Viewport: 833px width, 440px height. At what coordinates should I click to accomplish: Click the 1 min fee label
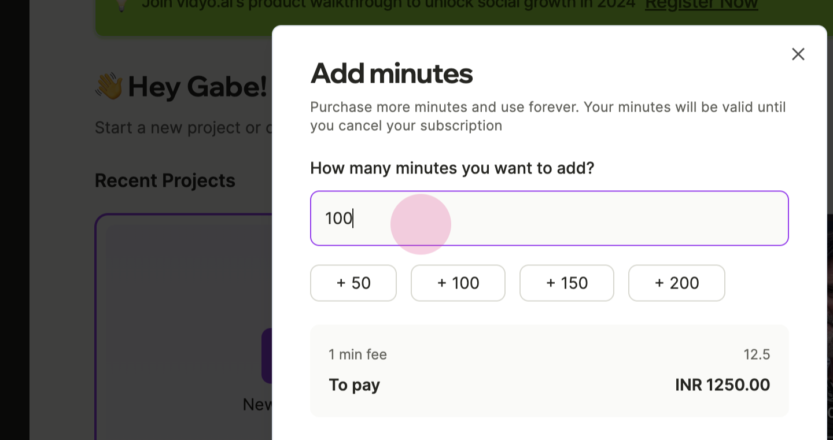pos(357,354)
